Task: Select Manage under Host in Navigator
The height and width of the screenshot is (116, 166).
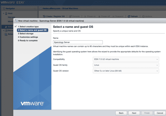Action: [11, 17]
